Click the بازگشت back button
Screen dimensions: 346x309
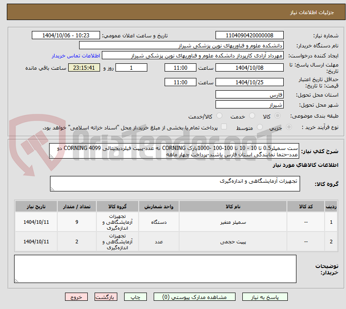point(105,297)
